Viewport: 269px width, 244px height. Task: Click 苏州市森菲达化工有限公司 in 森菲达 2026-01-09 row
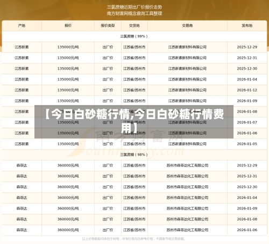pos(187,208)
